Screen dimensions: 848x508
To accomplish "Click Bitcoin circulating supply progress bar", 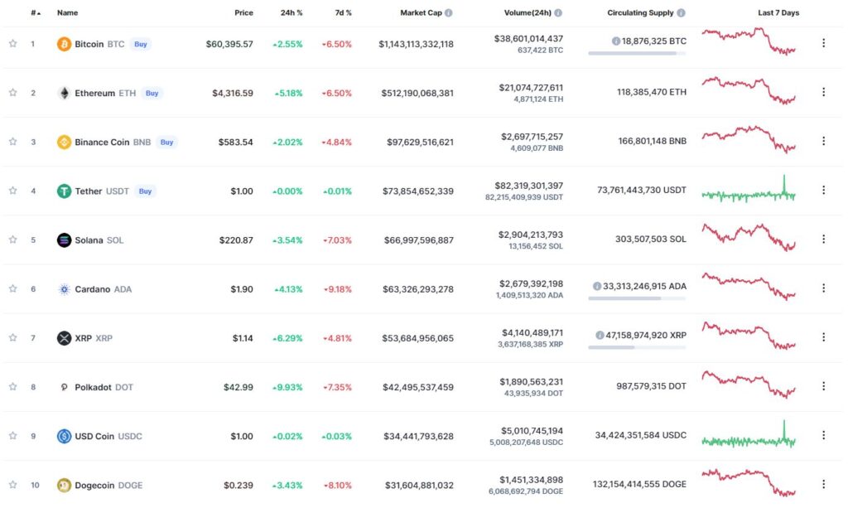I will coord(637,53).
